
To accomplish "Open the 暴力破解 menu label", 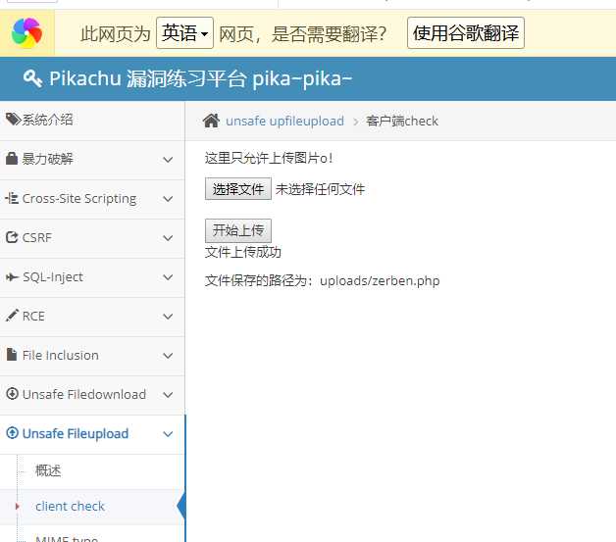I will (x=47, y=159).
